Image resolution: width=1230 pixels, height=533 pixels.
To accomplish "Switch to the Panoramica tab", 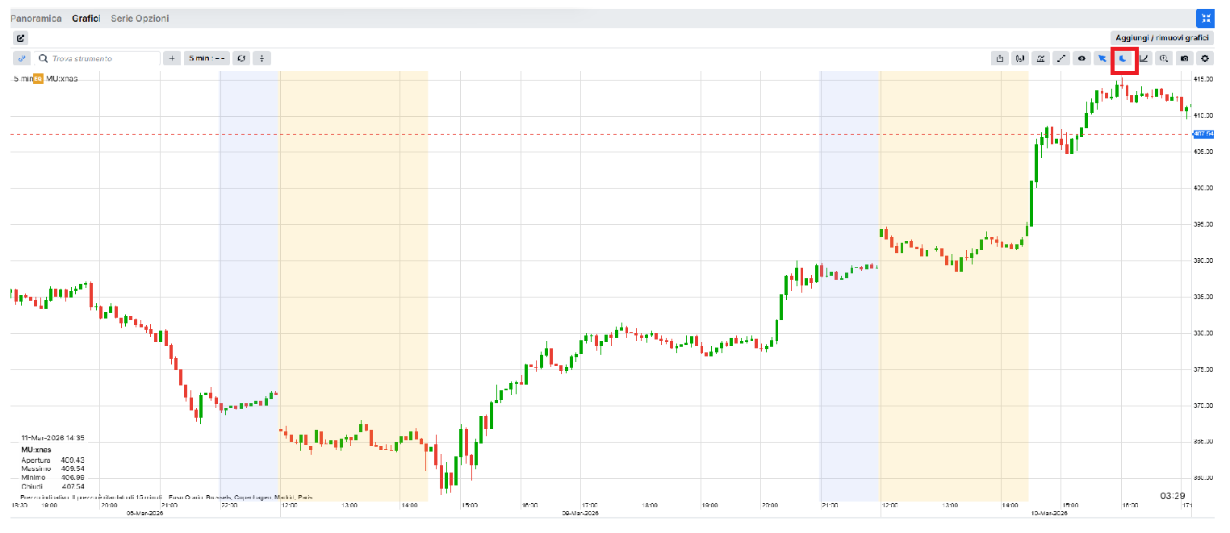I will pos(36,19).
